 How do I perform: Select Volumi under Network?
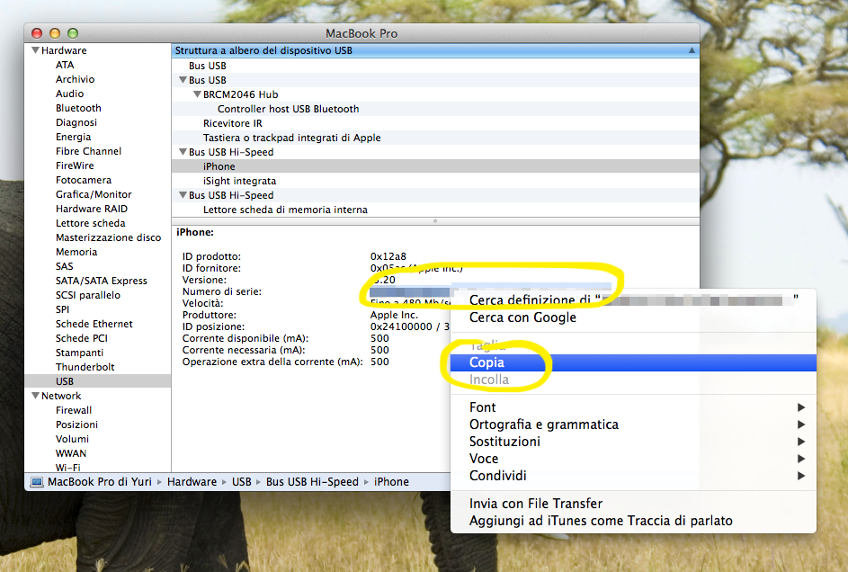(72, 439)
